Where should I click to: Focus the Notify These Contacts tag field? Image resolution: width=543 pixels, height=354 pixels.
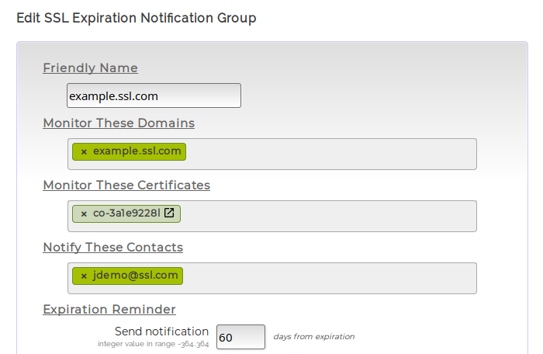click(x=330, y=278)
